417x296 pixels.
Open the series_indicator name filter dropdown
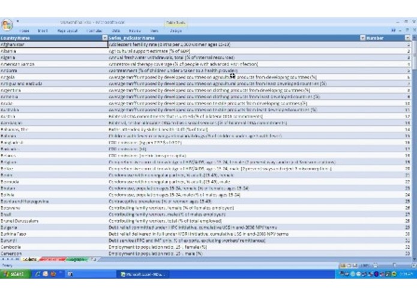click(362, 38)
